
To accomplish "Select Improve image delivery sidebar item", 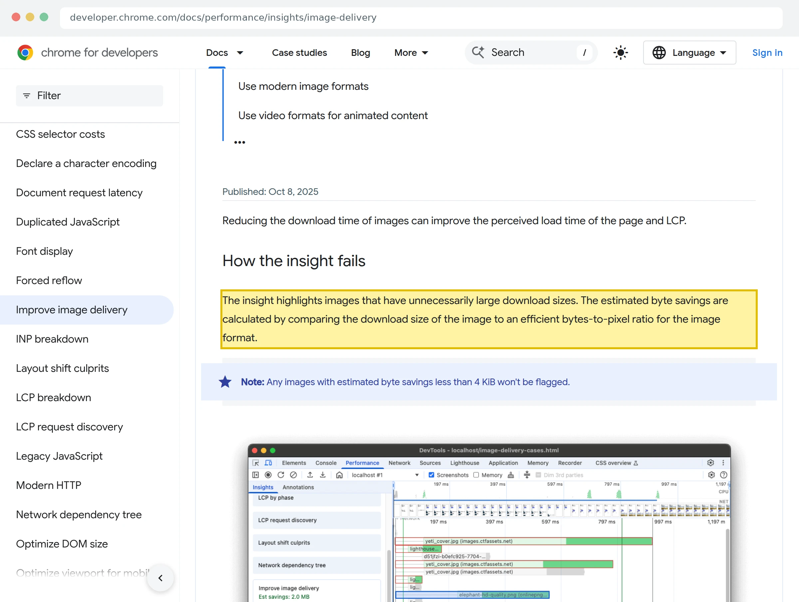I will pos(87,310).
